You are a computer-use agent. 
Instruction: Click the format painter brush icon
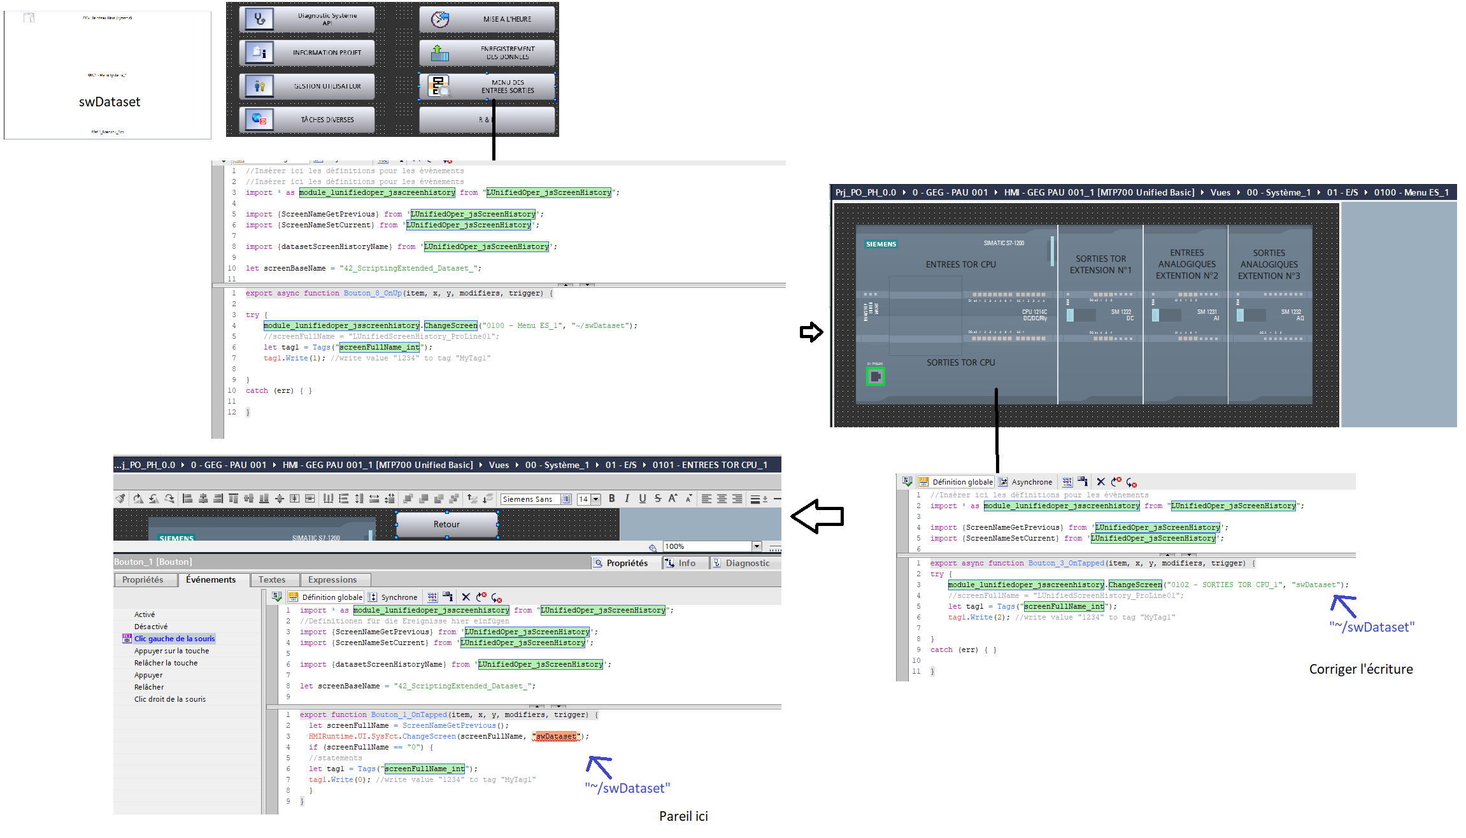pyautogui.click(x=120, y=499)
